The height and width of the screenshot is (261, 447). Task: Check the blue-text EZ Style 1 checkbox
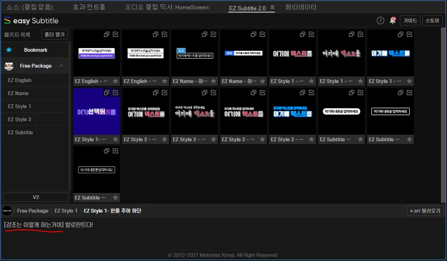(x=410, y=34)
